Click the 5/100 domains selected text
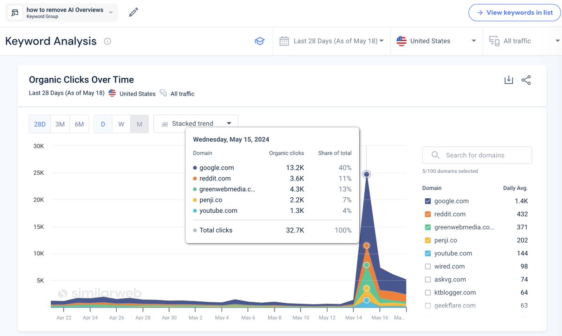This screenshot has width=562, height=336. click(x=450, y=171)
